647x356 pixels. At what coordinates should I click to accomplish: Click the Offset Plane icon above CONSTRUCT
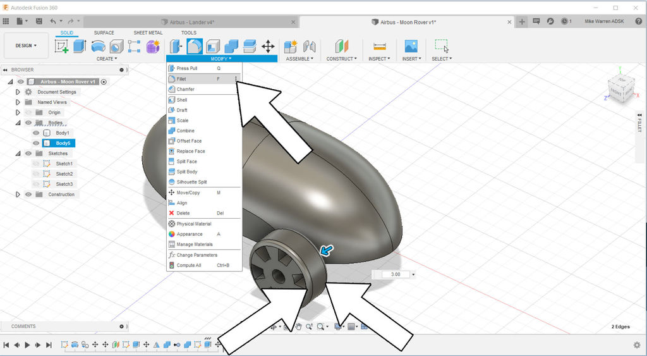(x=342, y=46)
